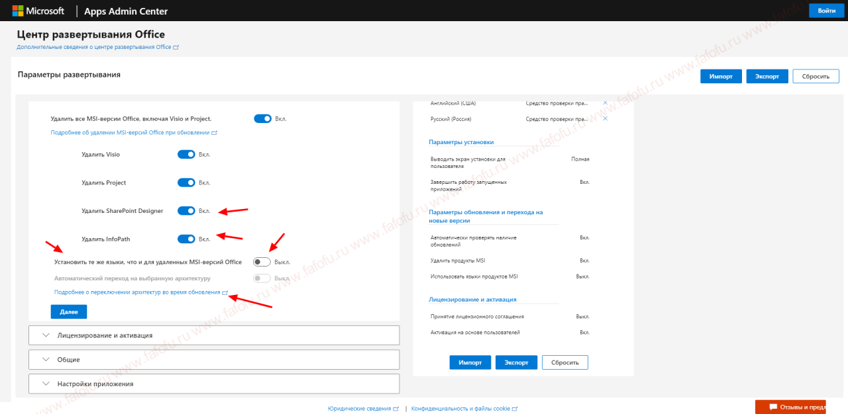Click 'Завершить работу запущенных приложений' text
Image resolution: width=848 pixels, height=414 pixels.
tap(468, 185)
